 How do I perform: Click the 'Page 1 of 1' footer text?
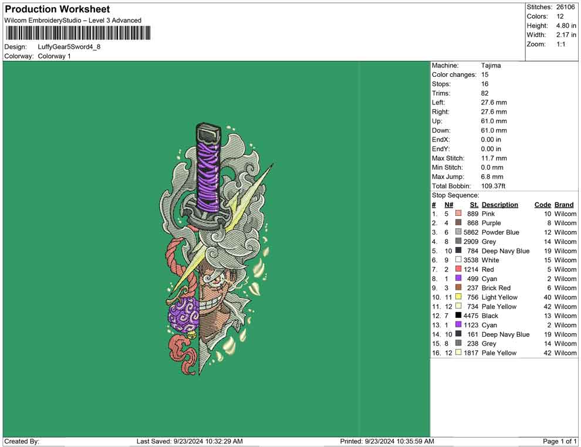pyautogui.click(x=559, y=441)
